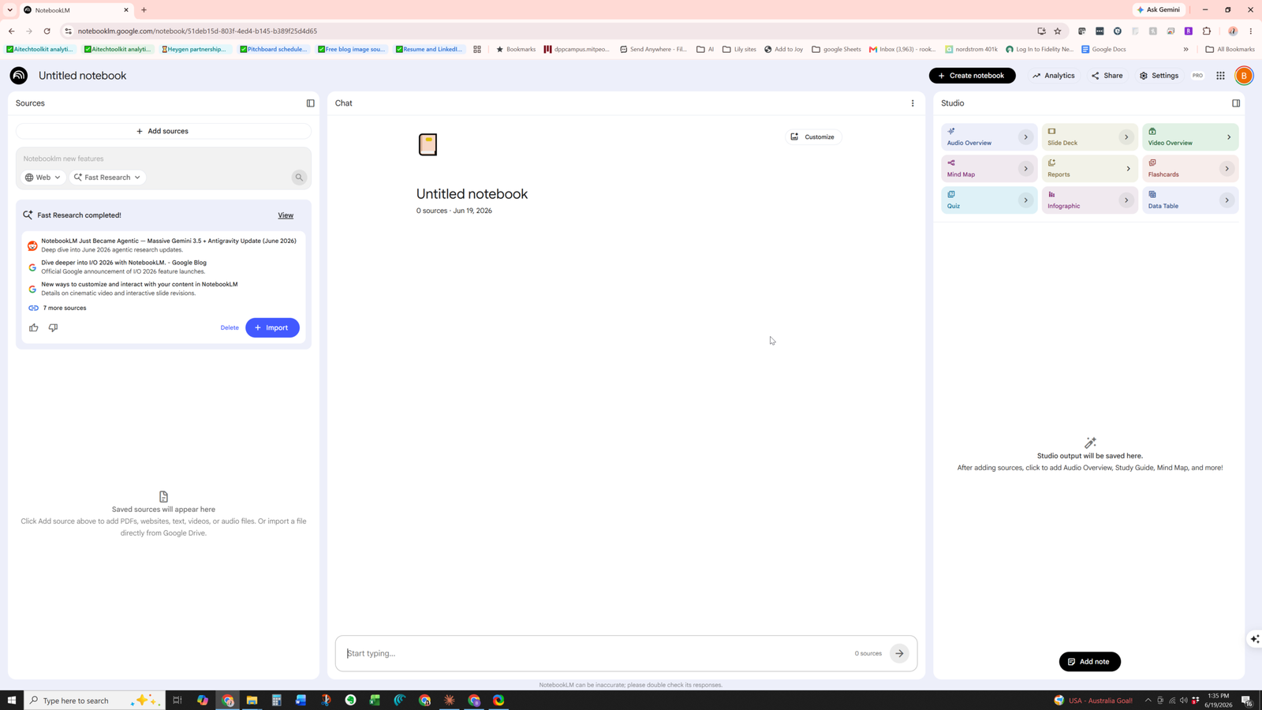Open Google account avatar
The height and width of the screenshot is (710, 1262).
(x=1244, y=76)
